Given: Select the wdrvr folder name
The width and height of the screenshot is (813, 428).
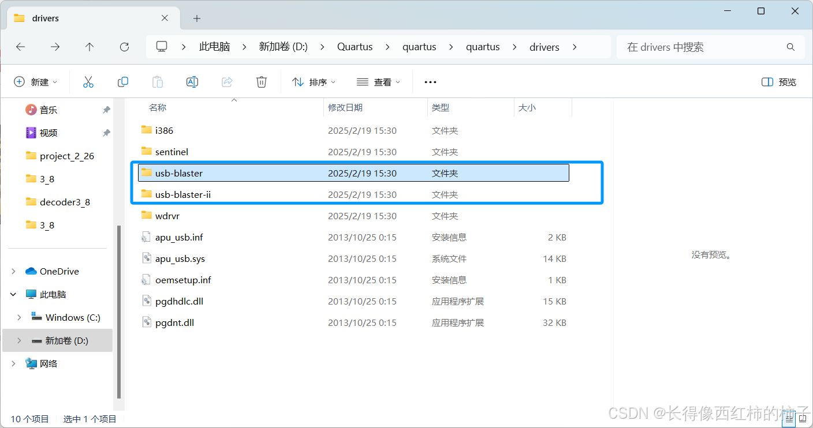Looking at the screenshot, I should coord(167,216).
